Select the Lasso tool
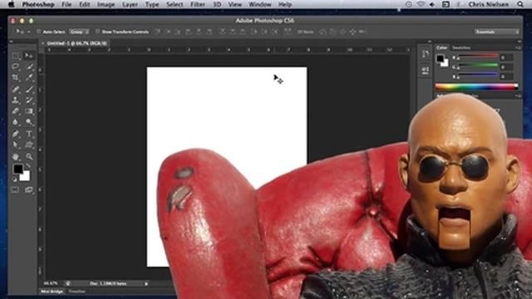532x299 pixels. click(16, 66)
